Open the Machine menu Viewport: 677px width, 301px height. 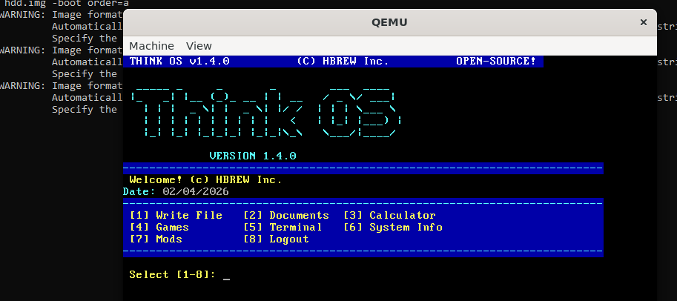point(151,46)
